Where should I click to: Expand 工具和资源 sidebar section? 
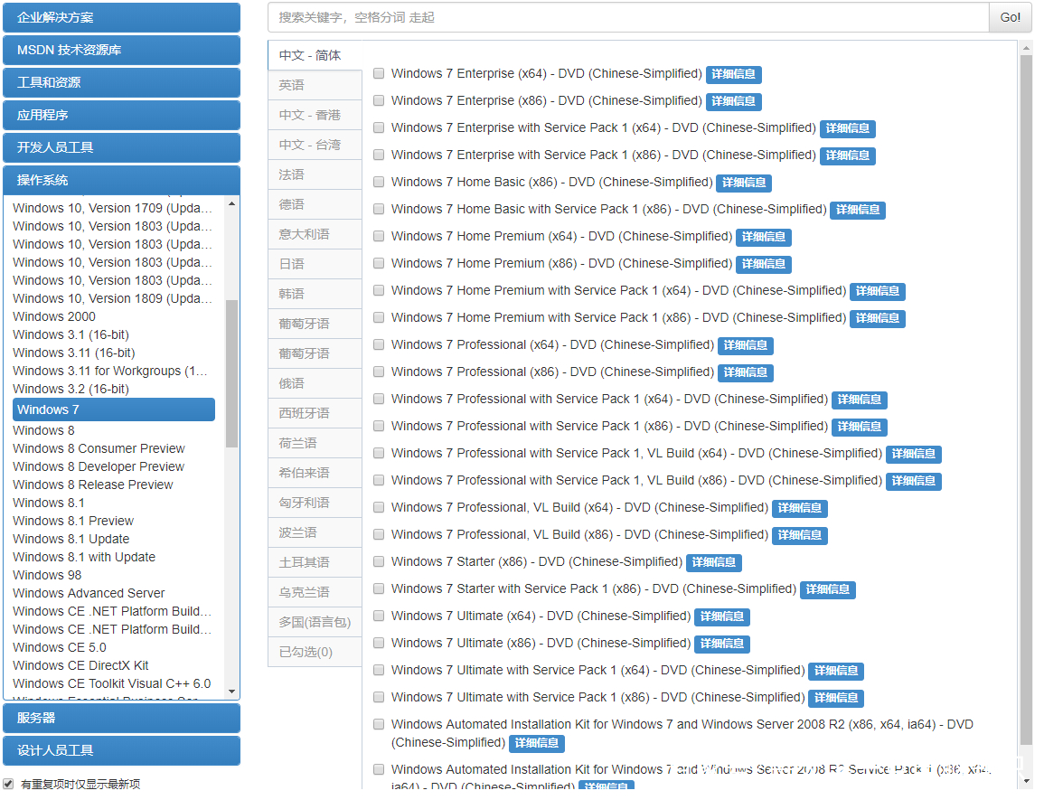click(121, 82)
